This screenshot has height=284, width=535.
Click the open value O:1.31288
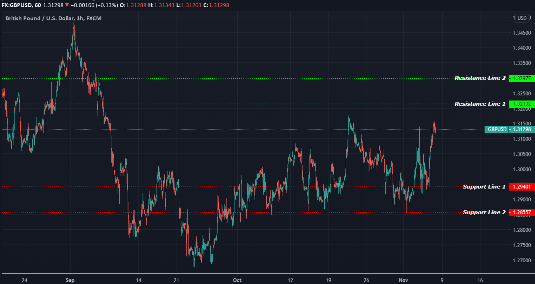coord(133,5)
